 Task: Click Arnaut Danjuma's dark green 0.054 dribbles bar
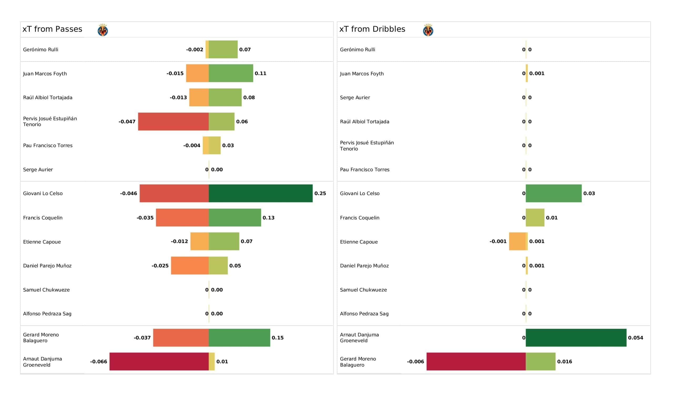576,338
